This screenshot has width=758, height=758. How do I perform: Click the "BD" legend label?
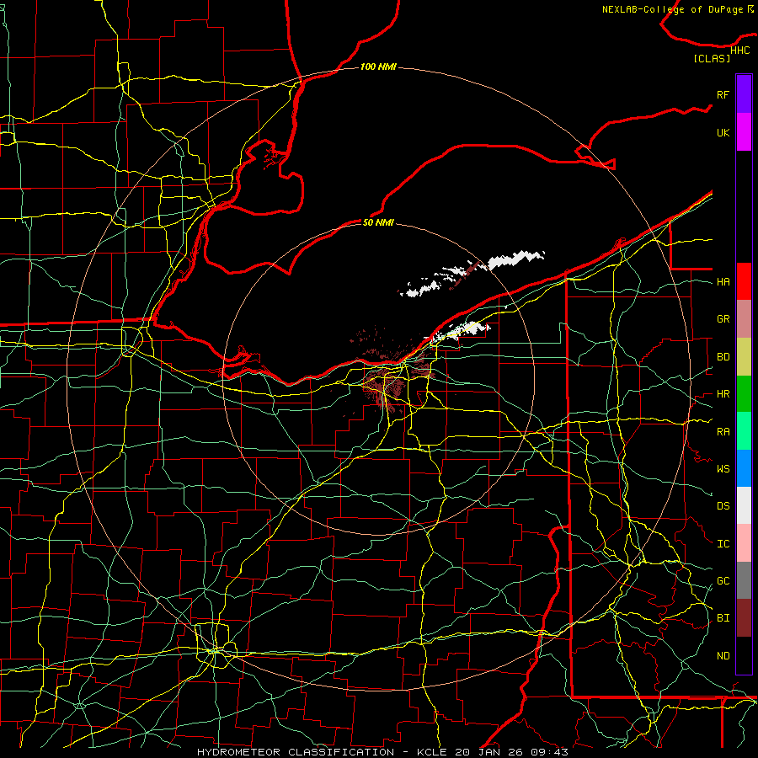pyautogui.click(x=723, y=357)
